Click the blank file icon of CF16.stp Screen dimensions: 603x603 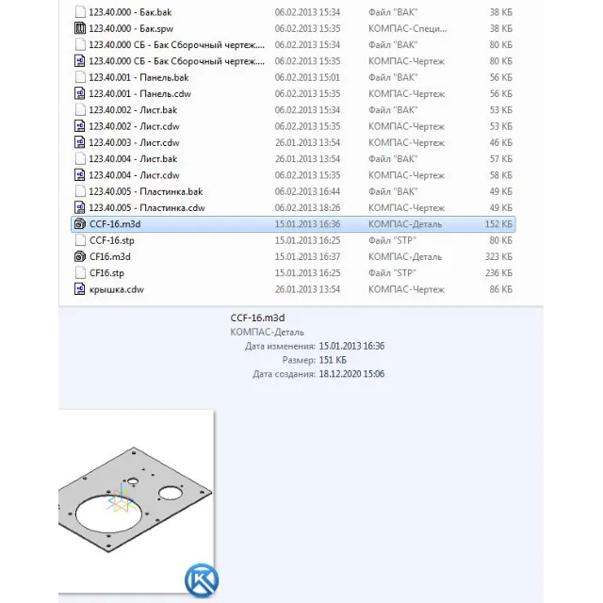tap(80, 273)
